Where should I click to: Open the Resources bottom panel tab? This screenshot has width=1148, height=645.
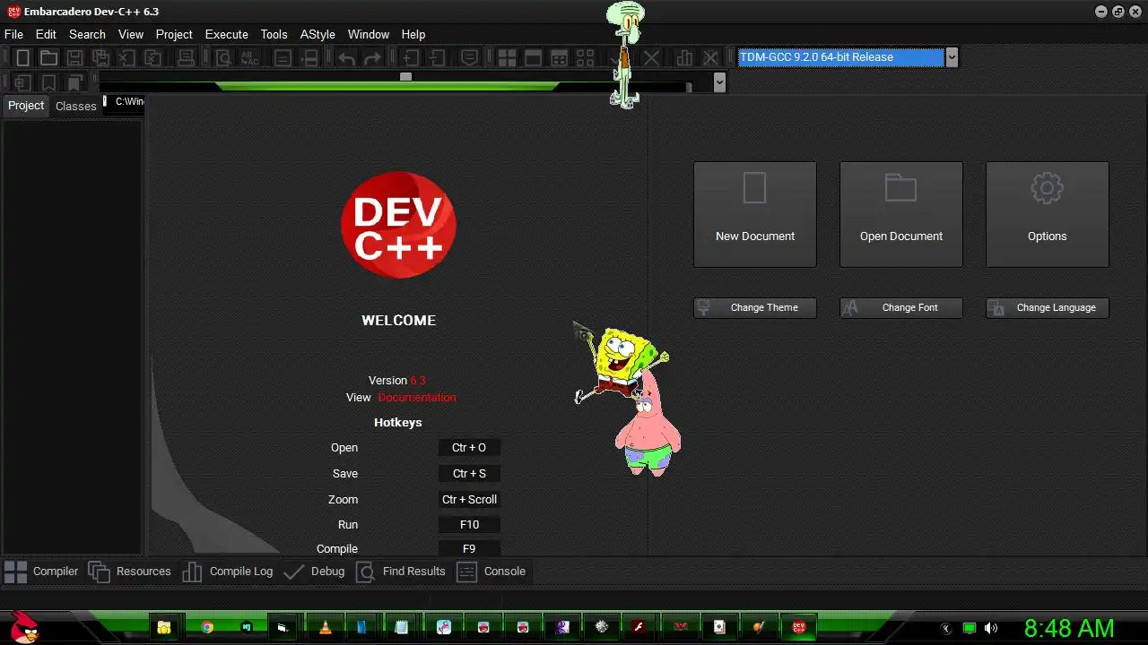[129, 572]
